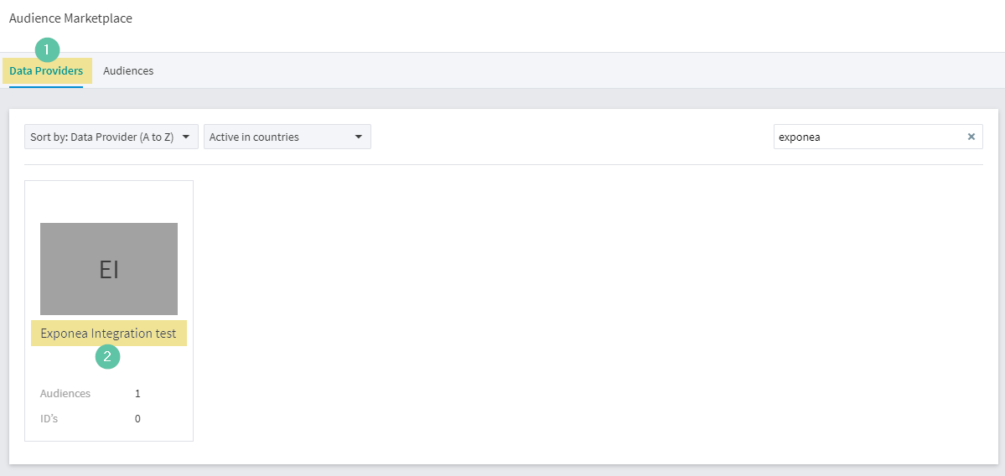The image size is (1005, 476).
Task: Open the Audiences tab
Action: [128, 70]
